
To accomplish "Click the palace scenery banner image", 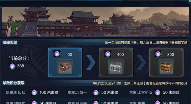I will coord(95,22).
